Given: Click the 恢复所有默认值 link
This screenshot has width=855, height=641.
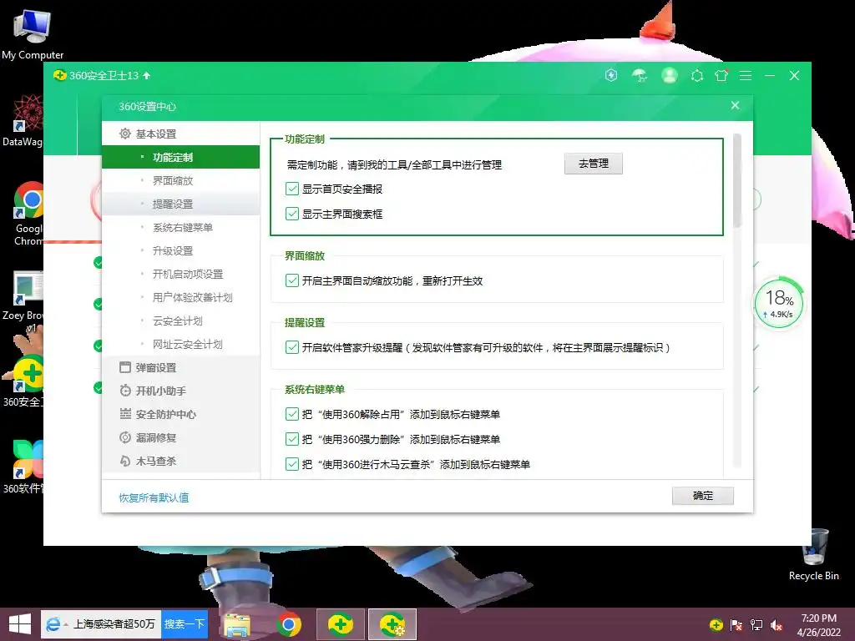Looking at the screenshot, I should tap(154, 497).
